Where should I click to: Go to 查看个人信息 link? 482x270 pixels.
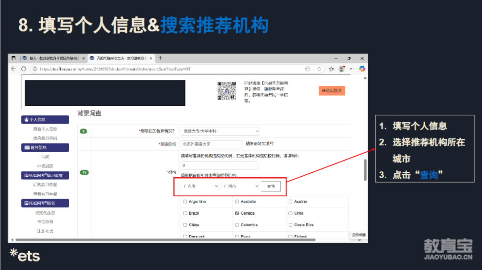[x=45, y=129]
